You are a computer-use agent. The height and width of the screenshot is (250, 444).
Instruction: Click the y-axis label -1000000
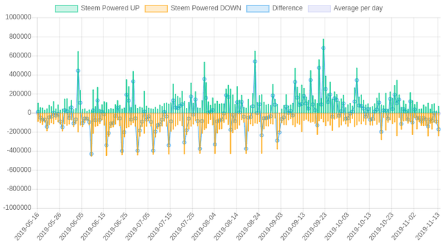tap(17, 208)
